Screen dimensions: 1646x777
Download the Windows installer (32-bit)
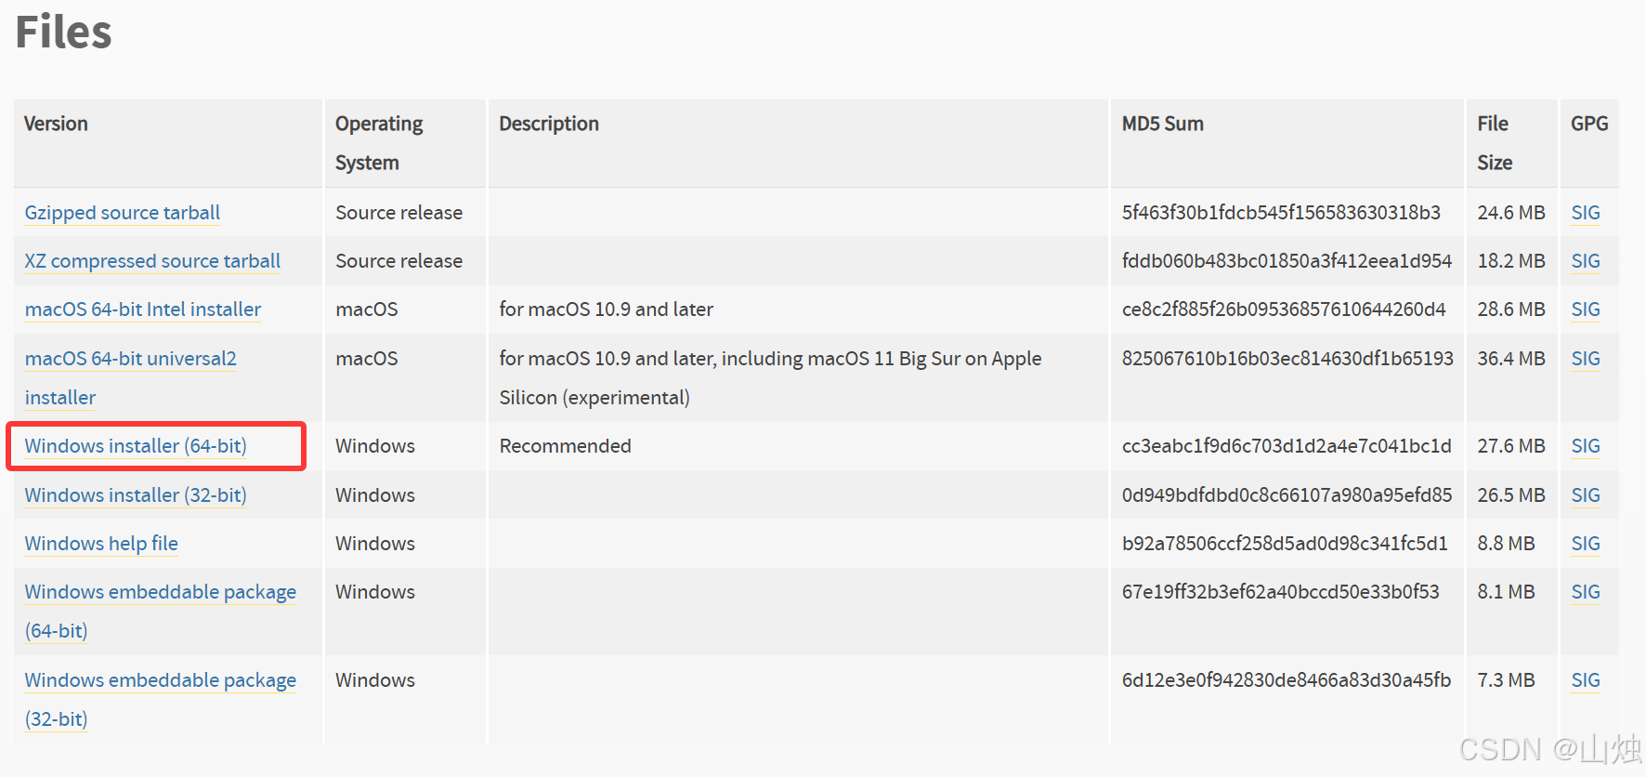(x=136, y=495)
